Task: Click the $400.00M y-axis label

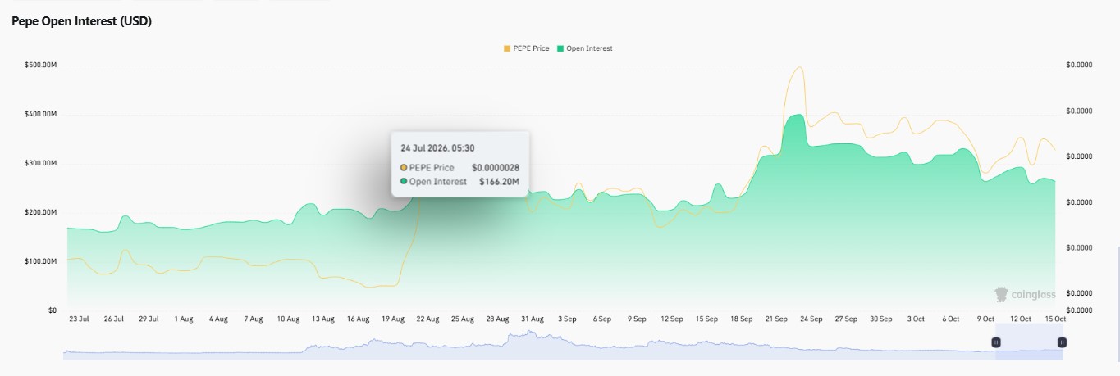Action: [41, 114]
